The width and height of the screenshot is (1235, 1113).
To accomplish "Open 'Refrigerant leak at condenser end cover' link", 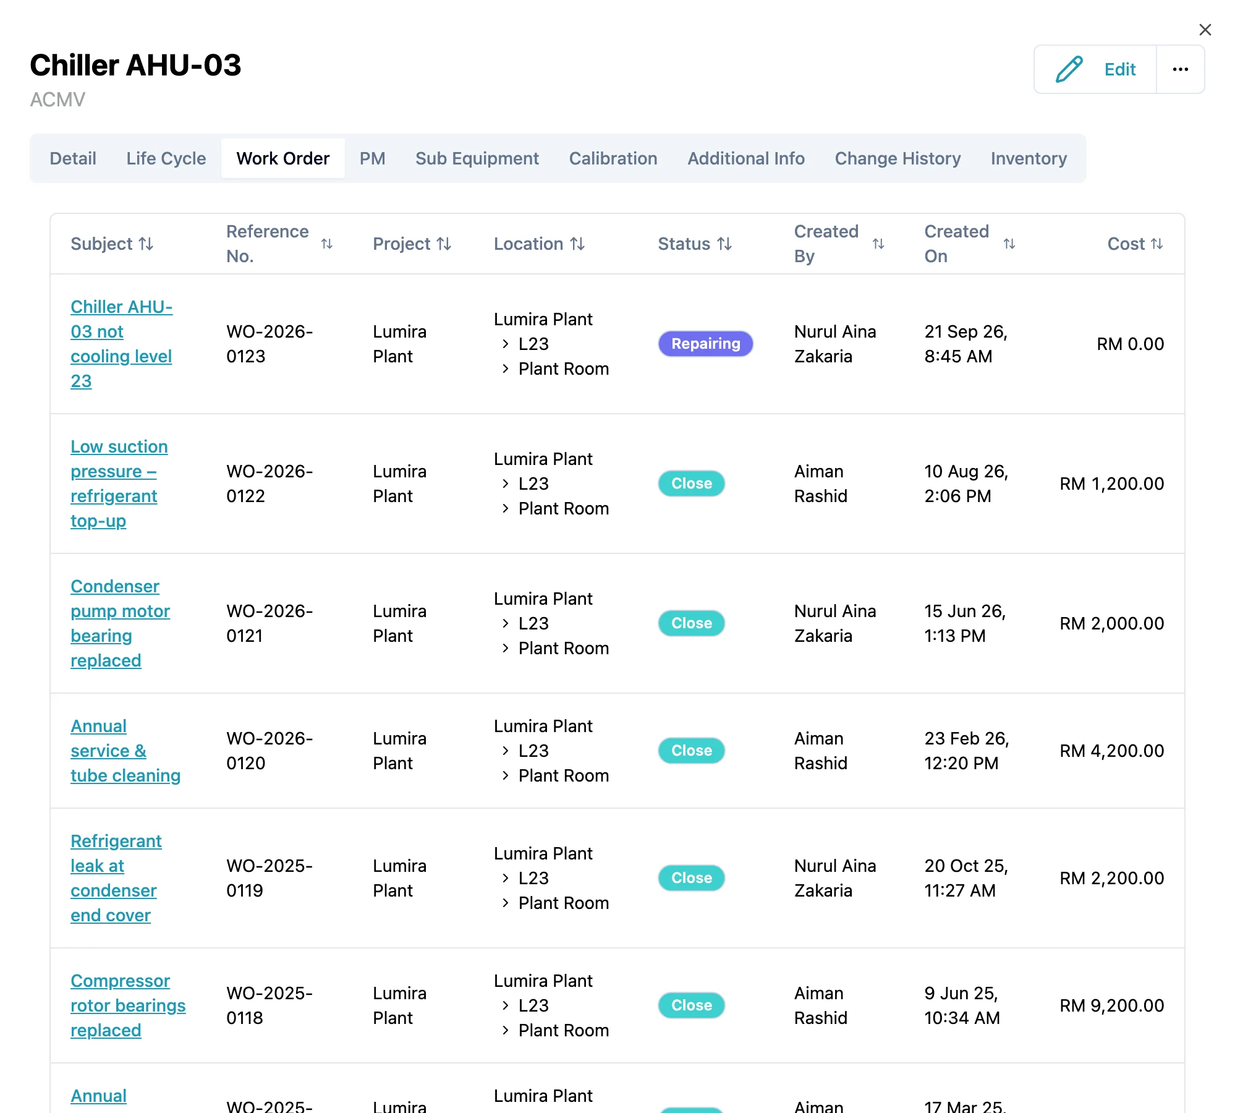I will pyautogui.click(x=116, y=878).
